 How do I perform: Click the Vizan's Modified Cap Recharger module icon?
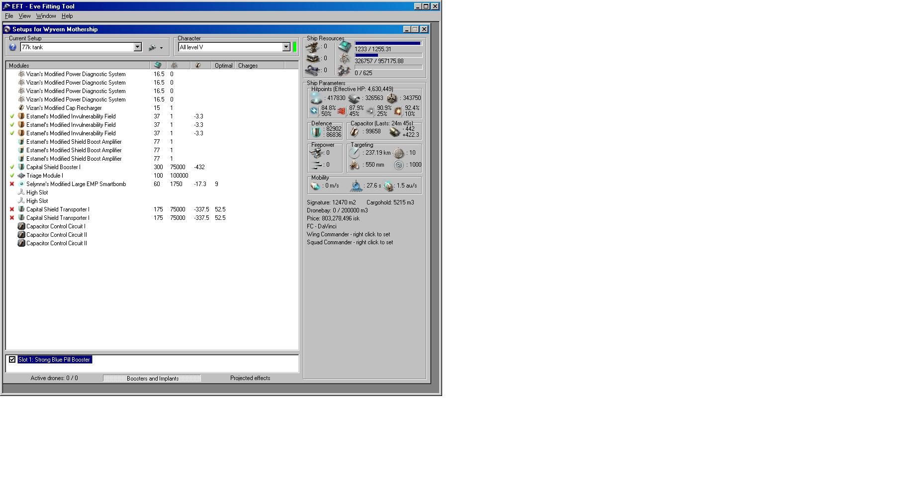(x=21, y=108)
